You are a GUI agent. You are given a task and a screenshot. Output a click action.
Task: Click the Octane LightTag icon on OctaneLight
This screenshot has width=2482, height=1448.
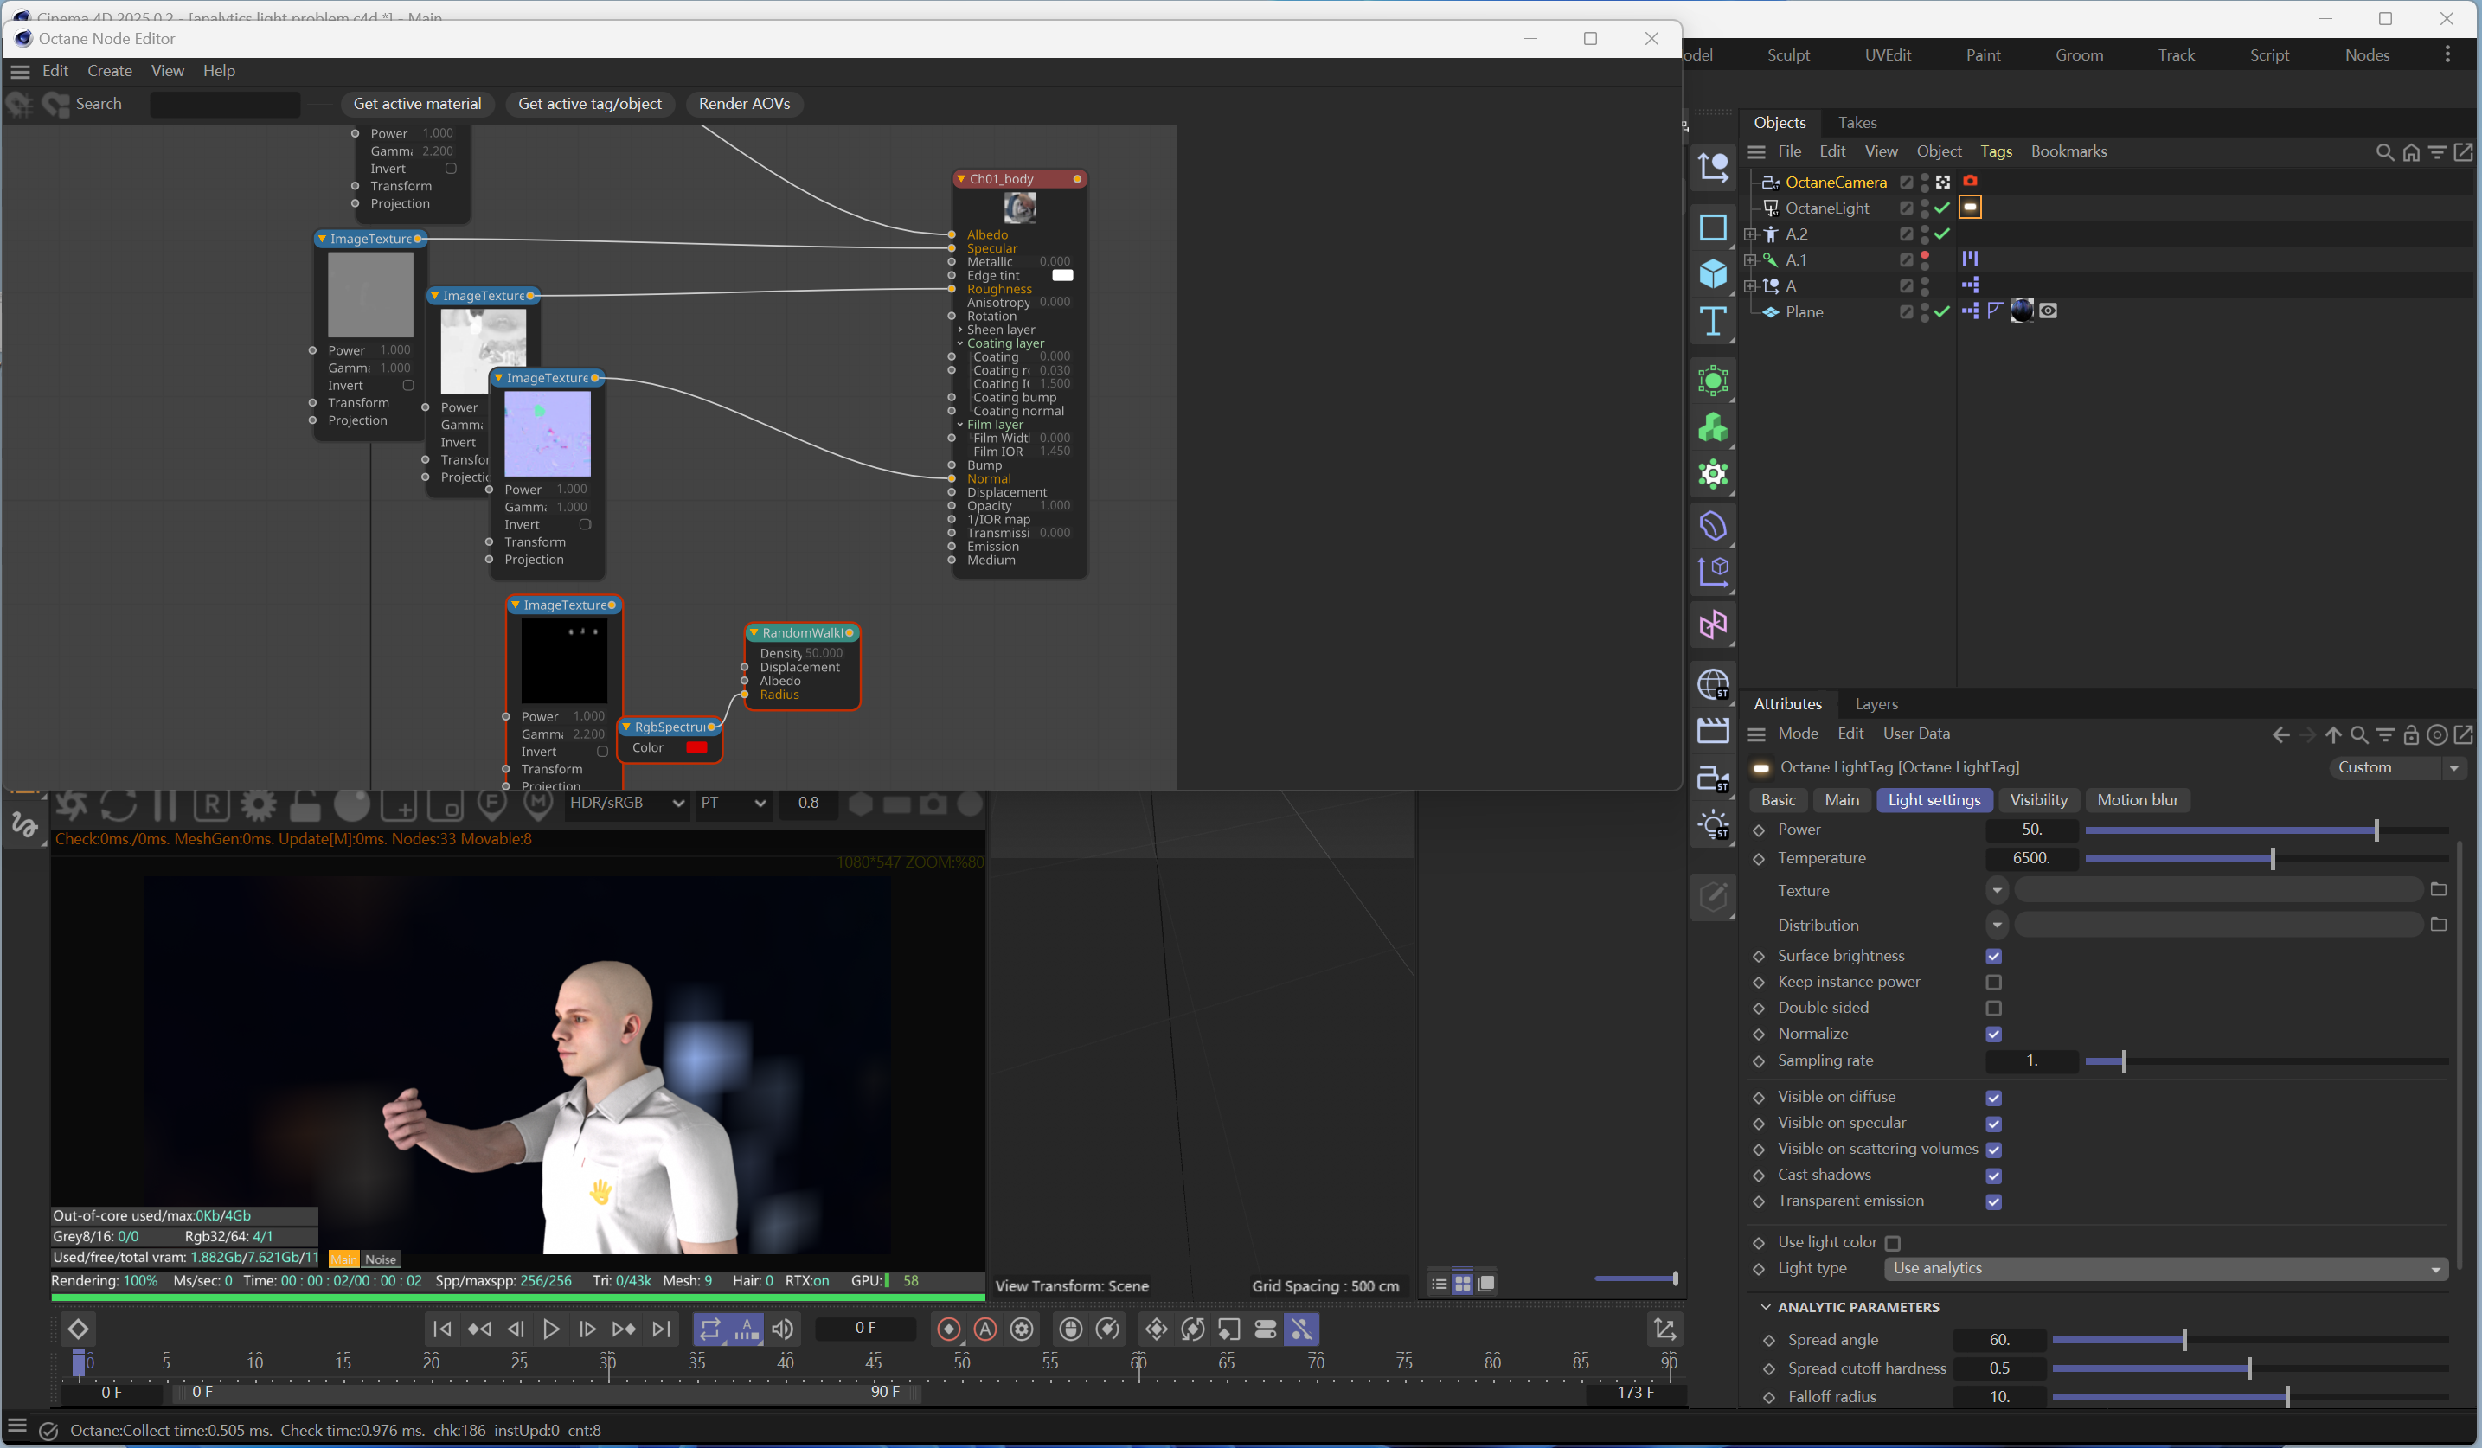coord(1970,207)
